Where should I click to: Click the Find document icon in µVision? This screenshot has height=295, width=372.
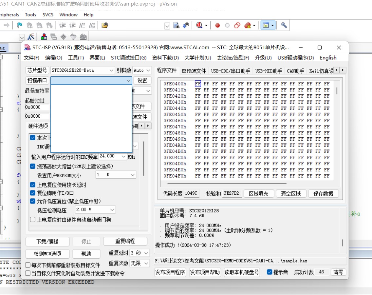click(x=176, y=25)
